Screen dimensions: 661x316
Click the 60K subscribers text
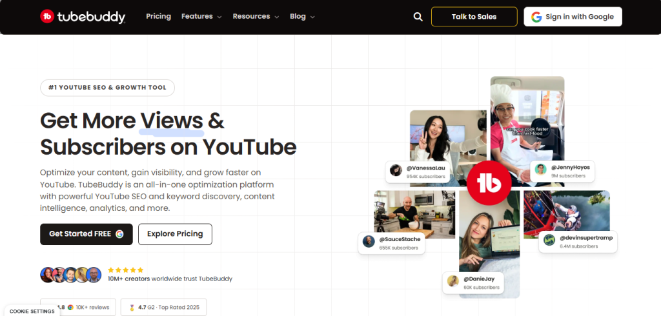pyautogui.click(x=482, y=288)
